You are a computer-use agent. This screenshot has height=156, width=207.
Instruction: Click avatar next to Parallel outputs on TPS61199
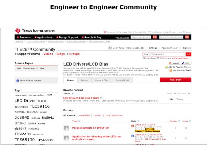(x=66, y=128)
